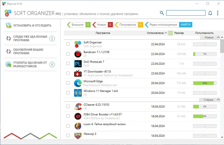Click the vertical scrollbar thumb
Screen dimensions: 224x145
click(x=222, y=46)
